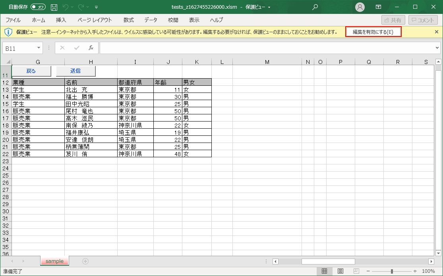Click the vertical scrollbar down arrow
Viewport: 443px width, 276px height.
[438, 253]
